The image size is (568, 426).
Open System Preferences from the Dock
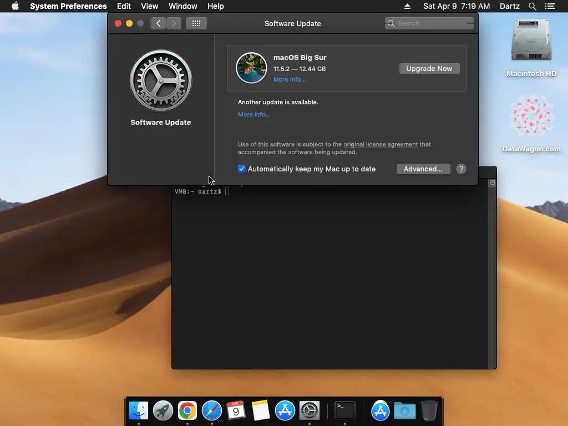tap(310, 410)
